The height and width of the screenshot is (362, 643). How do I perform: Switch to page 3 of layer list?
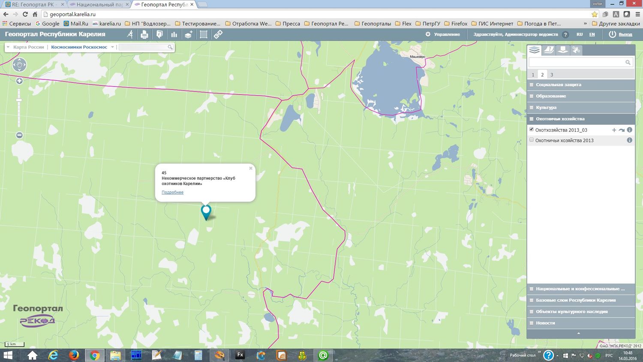(x=552, y=75)
